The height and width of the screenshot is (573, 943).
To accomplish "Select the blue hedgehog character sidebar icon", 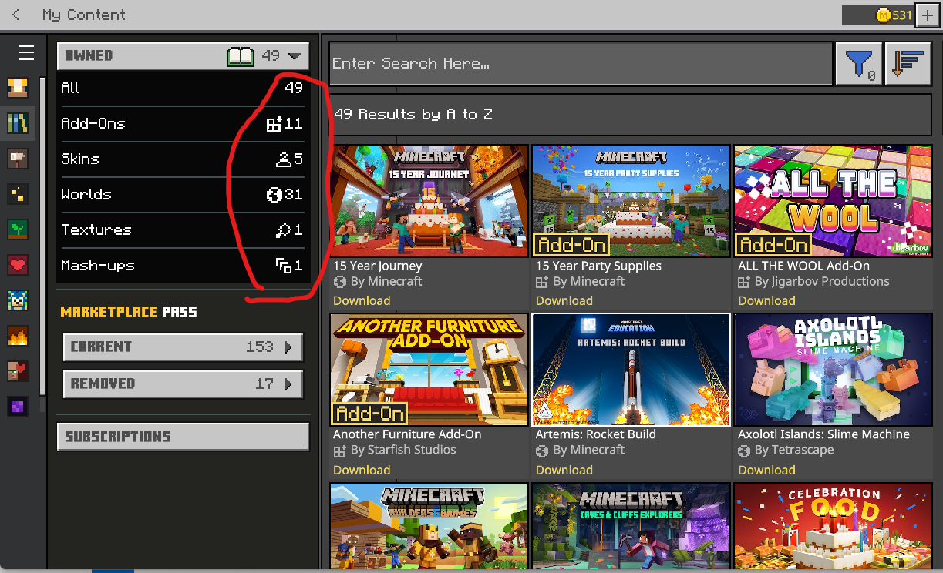I will pyautogui.click(x=18, y=300).
